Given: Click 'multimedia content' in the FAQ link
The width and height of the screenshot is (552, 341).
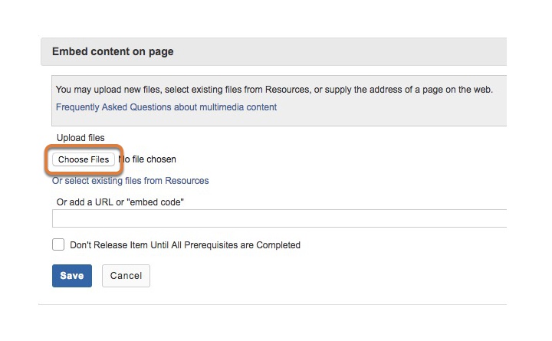Looking at the screenshot, I should coord(238,107).
